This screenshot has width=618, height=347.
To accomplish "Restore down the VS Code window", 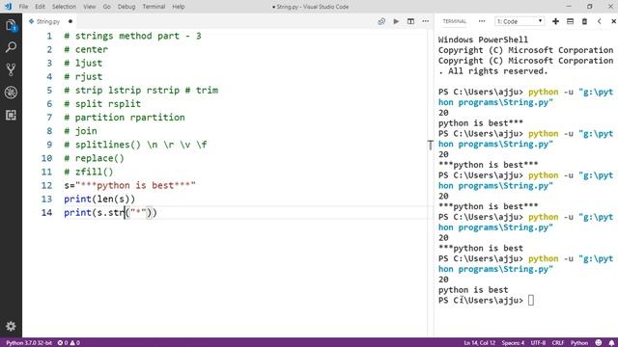I will [x=590, y=7].
